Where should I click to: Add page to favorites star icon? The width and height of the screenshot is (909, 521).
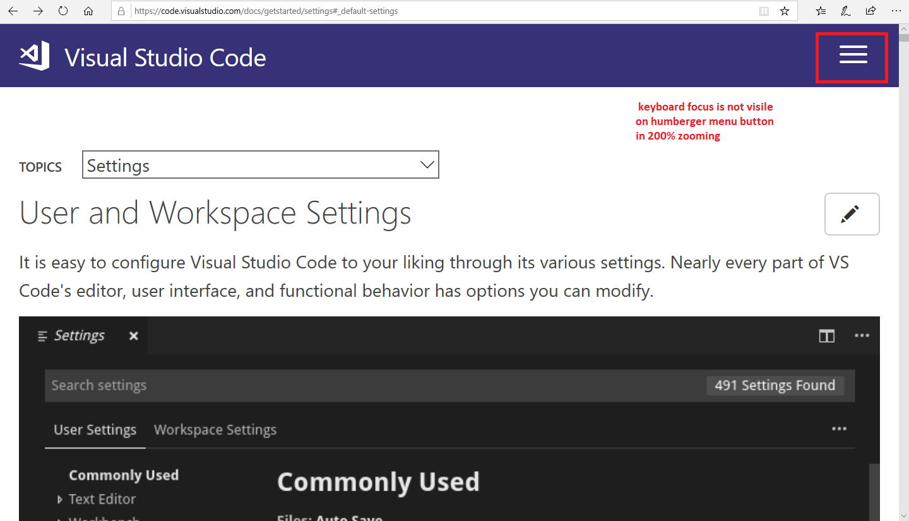[x=785, y=11]
